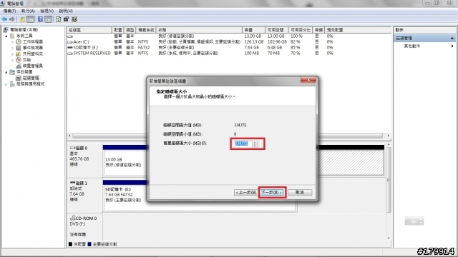Sort by 容量 column header
The image size is (458, 257).
pos(253,30)
